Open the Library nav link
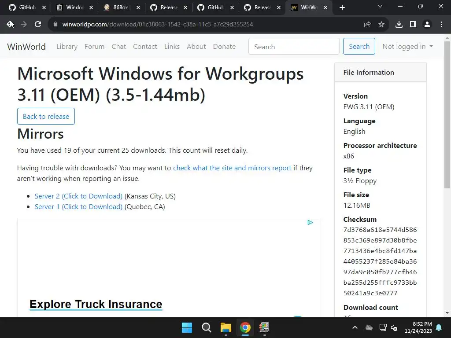Image resolution: width=451 pixels, height=338 pixels. point(67,47)
